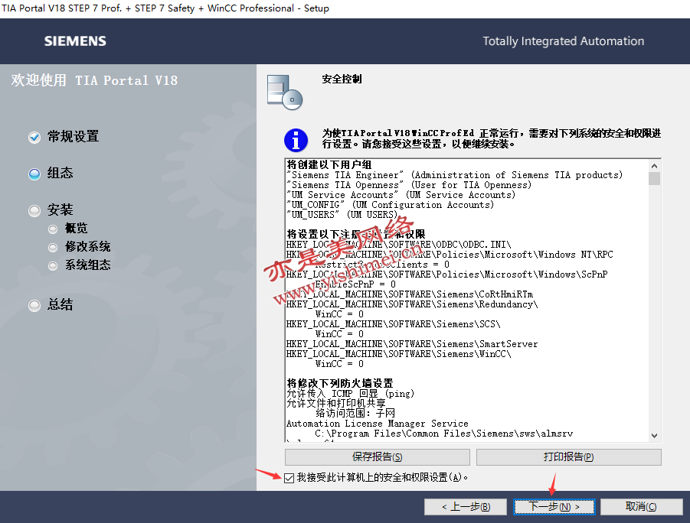Click the 将修改下列防火墙设置 heading
Screen dimensions: 690x523
coord(340,383)
